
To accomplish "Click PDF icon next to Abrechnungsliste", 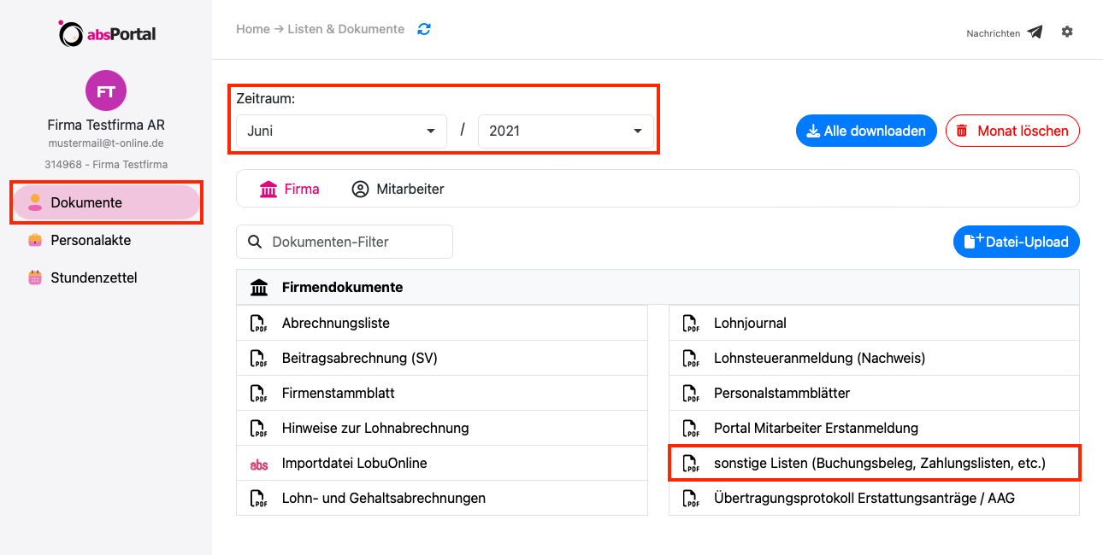I will point(258,324).
